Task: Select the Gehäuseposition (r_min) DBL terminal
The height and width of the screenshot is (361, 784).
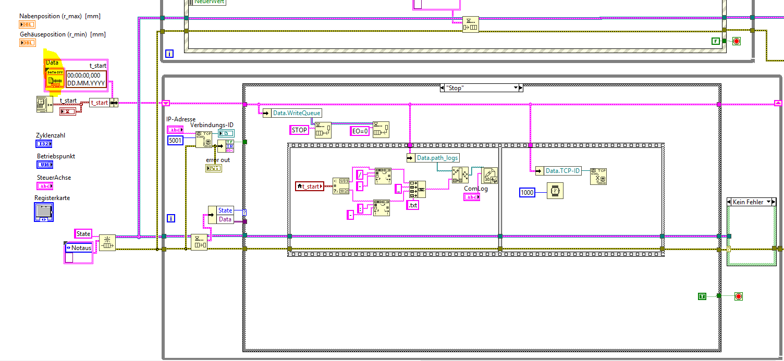Action: [x=28, y=43]
